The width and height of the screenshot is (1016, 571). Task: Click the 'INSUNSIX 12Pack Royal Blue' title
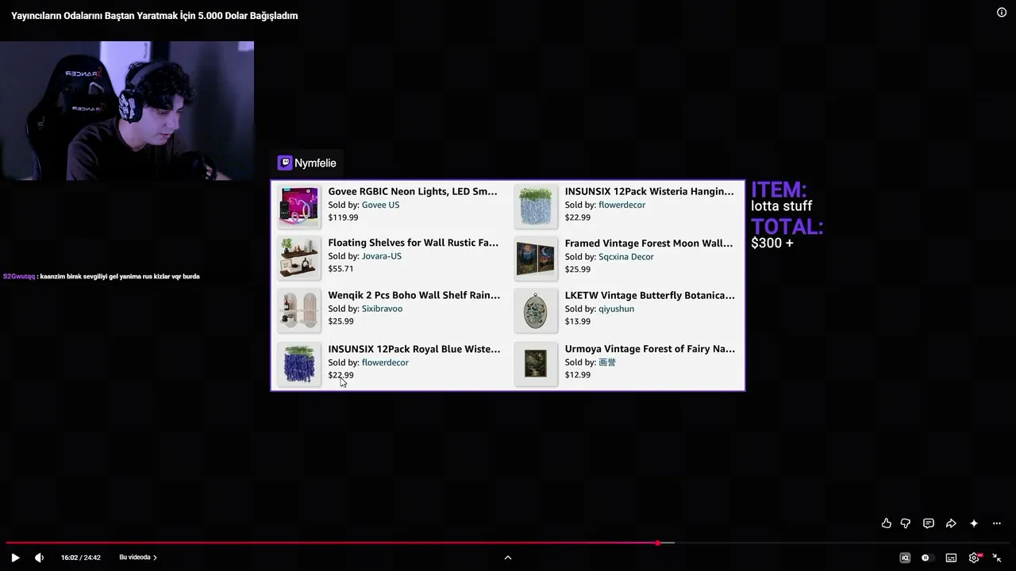point(414,349)
